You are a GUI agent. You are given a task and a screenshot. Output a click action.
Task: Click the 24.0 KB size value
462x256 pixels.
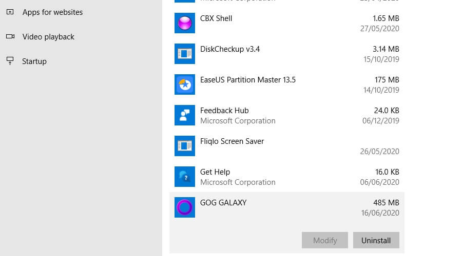[386, 111]
